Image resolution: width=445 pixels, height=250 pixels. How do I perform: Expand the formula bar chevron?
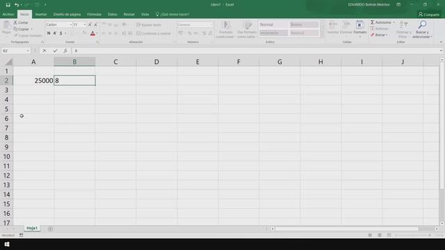pyautogui.click(x=441, y=51)
